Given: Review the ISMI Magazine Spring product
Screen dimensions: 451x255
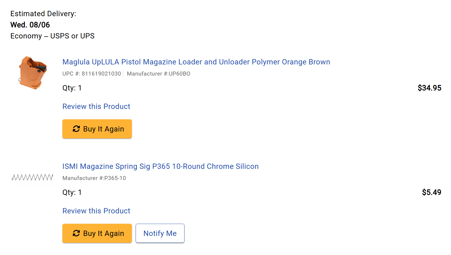Looking at the screenshot, I should tap(96, 211).
